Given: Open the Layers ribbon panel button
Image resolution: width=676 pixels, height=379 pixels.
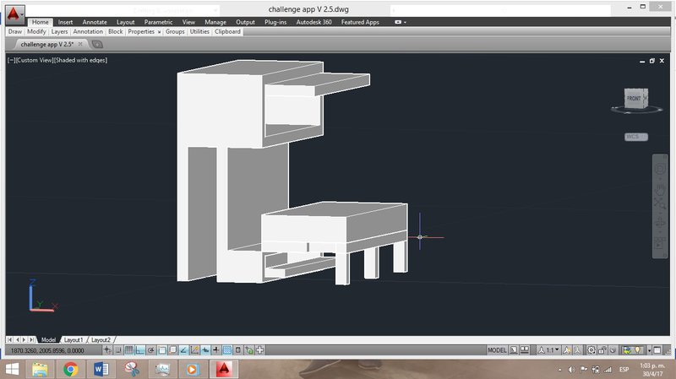Looking at the screenshot, I should [59, 31].
